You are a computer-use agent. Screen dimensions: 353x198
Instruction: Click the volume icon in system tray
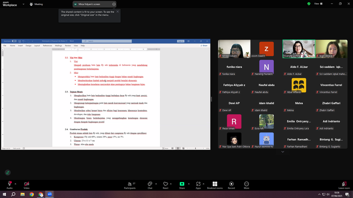(x=328, y=194)
